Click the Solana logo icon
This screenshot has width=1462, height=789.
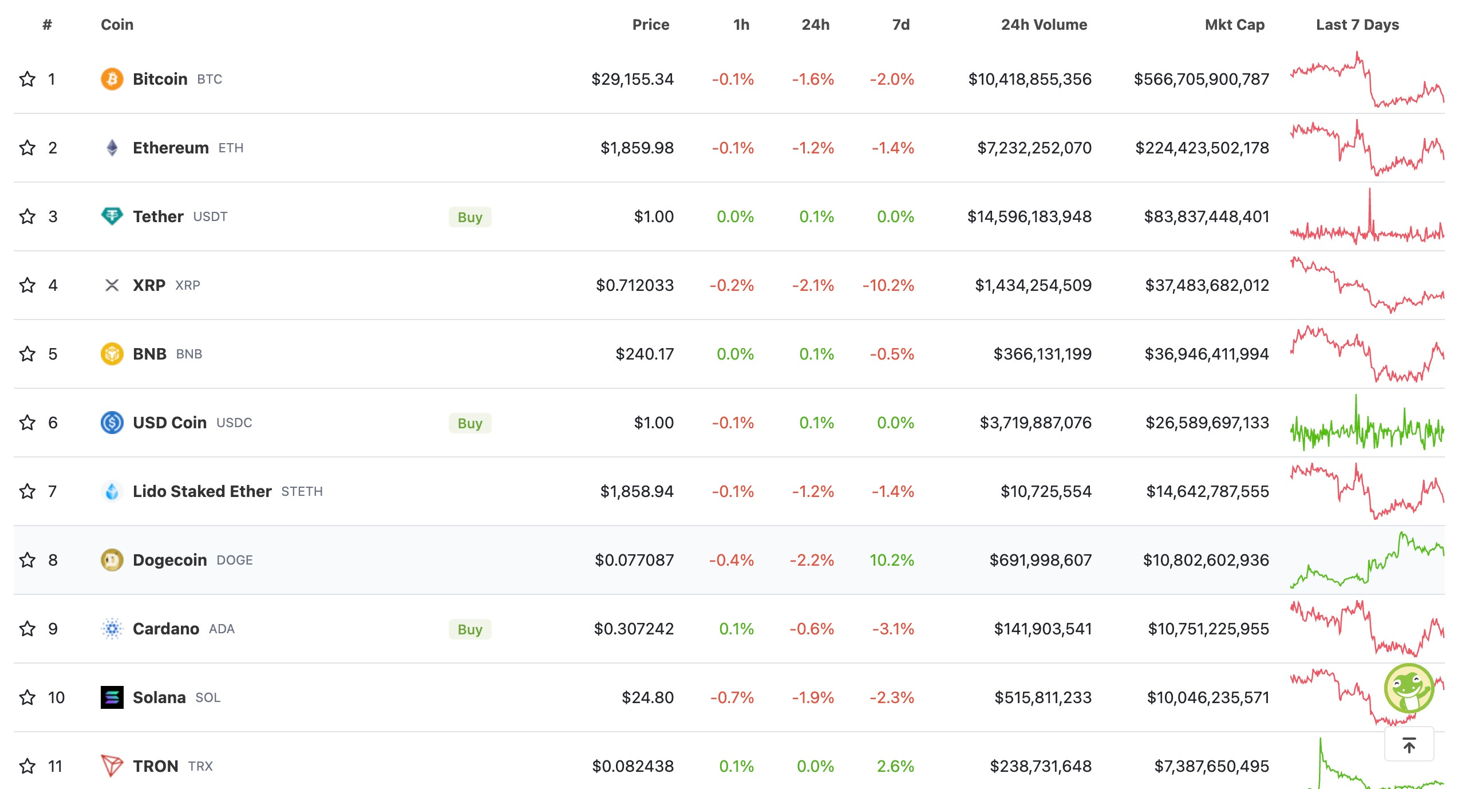[x=112, y=697]
